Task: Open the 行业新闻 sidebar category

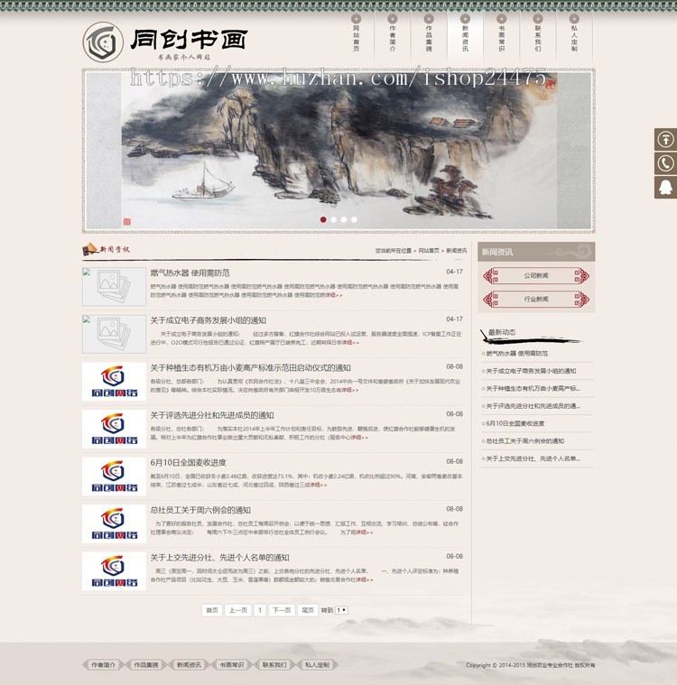Action: 536,300
